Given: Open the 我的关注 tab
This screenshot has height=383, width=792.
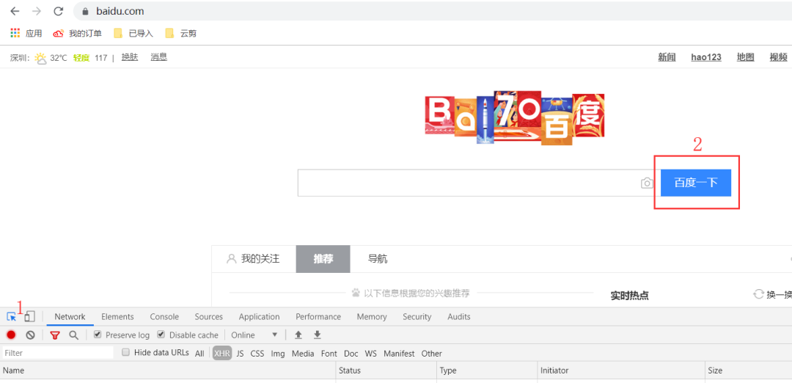Looking at the screenshot, I should point(253,259).
